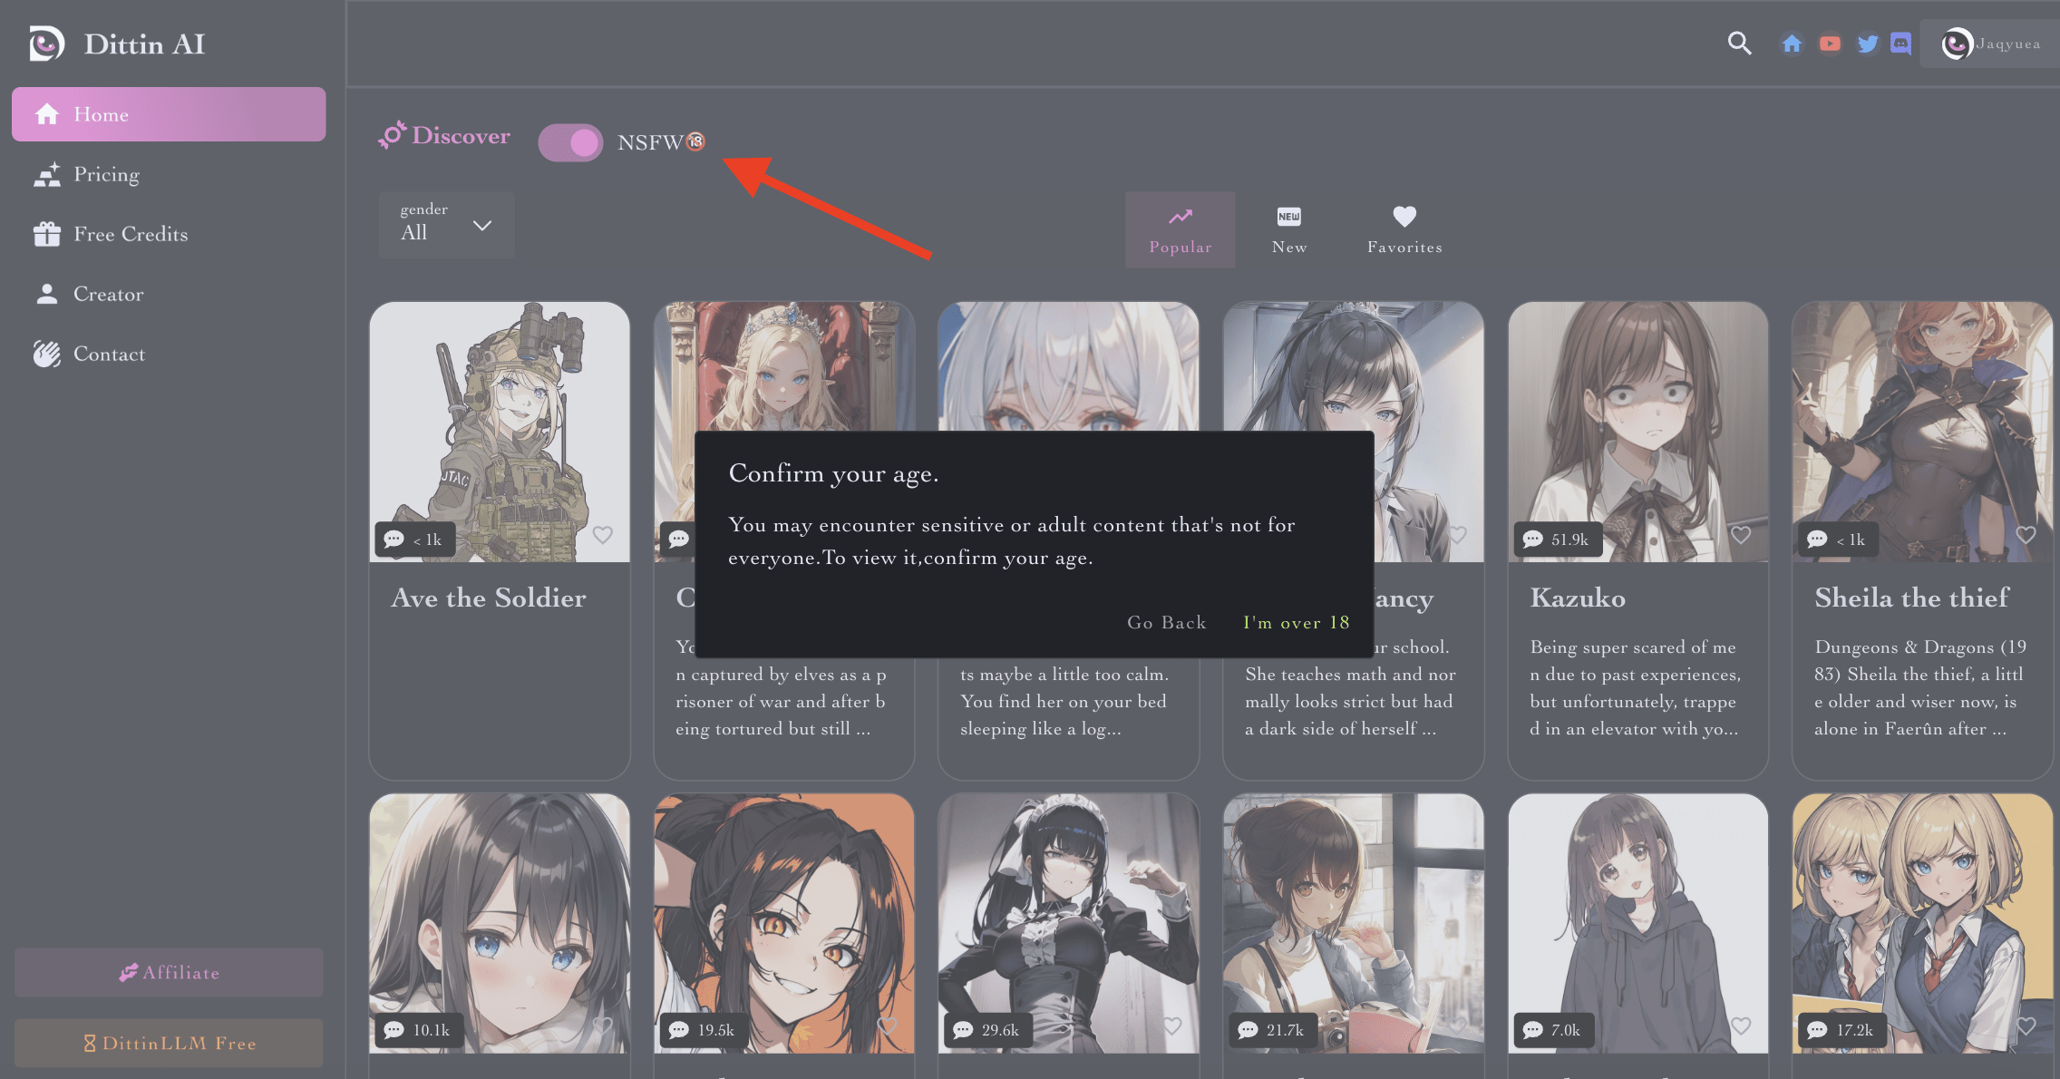This screenshot has height=1079, width=2060.
Task: Expand the gender filter dropdown
Action: pyautogui.click(x=446, y=225)
